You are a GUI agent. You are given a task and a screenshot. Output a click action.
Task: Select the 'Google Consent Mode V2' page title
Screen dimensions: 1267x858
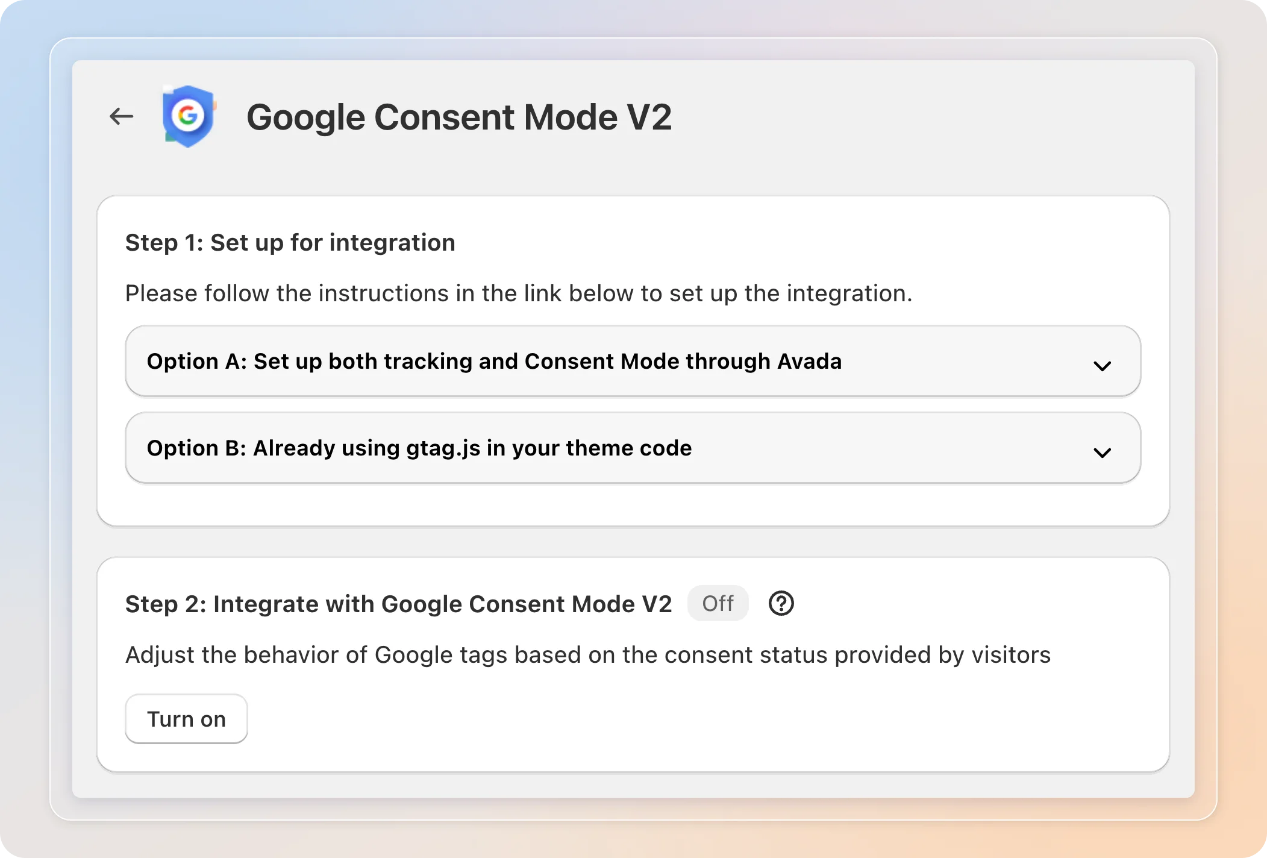pyautogui.click(x=459, y=117)
